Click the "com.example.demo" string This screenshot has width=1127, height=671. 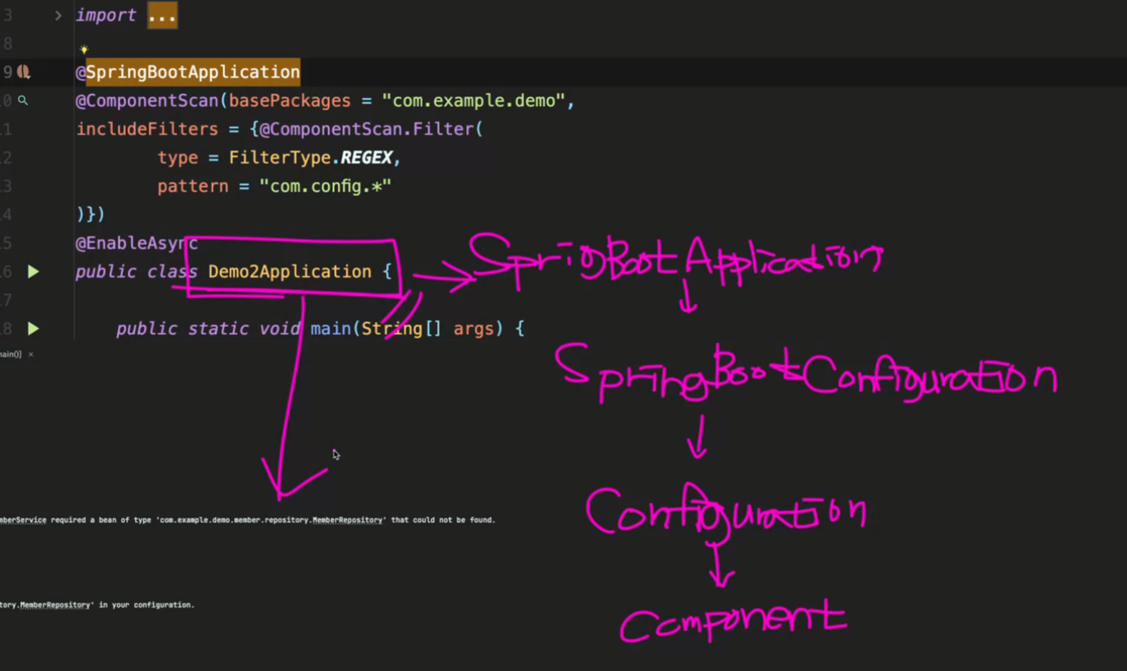(473, 101)
